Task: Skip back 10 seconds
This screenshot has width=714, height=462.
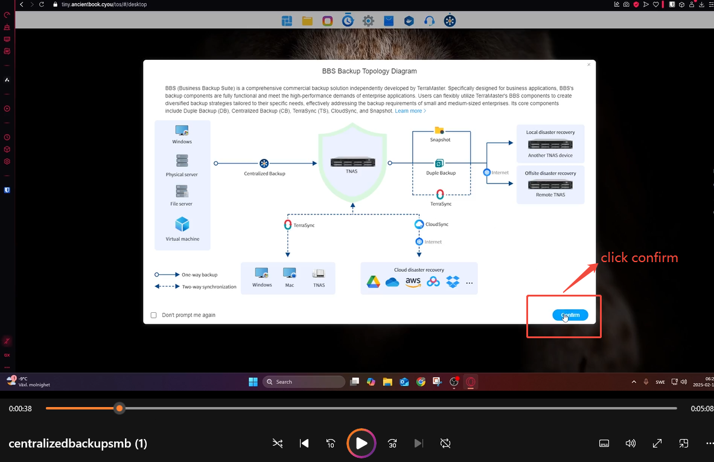Action: point(331,443)
